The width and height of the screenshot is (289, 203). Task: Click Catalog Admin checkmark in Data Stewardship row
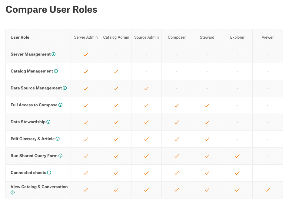pyautogui.click(x=116, y=122)
